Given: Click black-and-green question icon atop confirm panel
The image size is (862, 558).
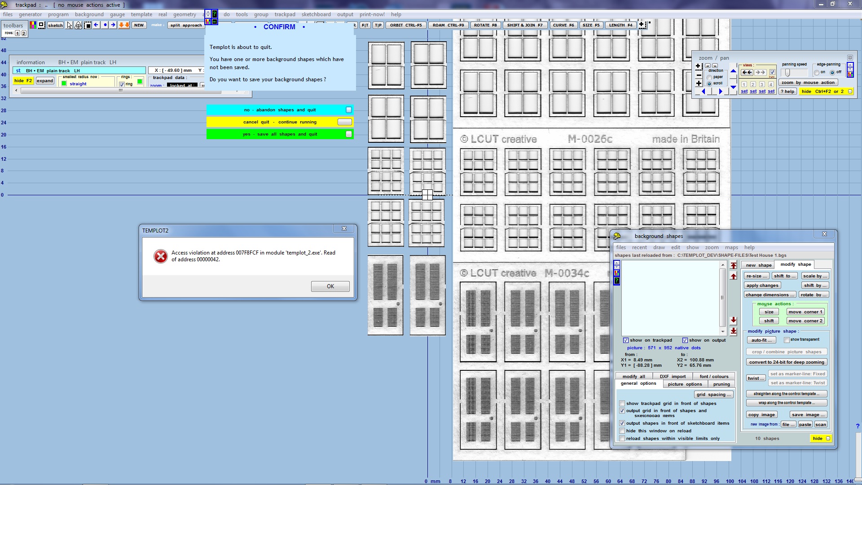Looking at the screenshot, I should [x=215, y=14].
